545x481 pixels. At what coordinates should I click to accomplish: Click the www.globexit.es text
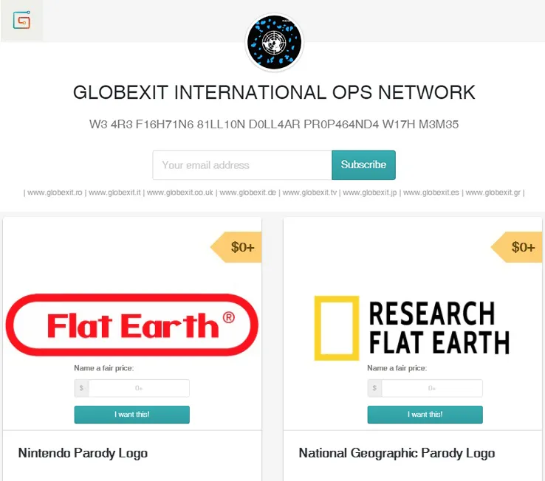[431, 193]
